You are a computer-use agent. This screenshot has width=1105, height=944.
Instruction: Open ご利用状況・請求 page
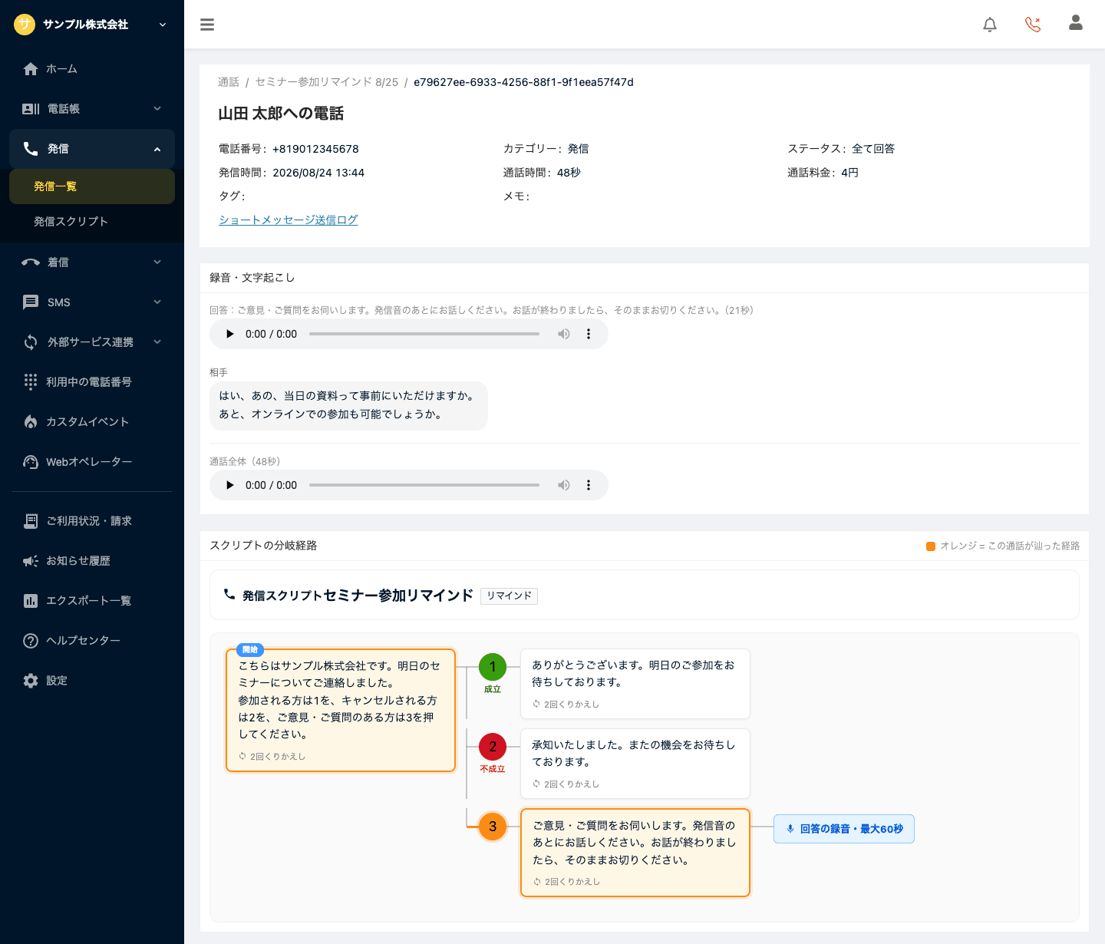tap(92, 521)
